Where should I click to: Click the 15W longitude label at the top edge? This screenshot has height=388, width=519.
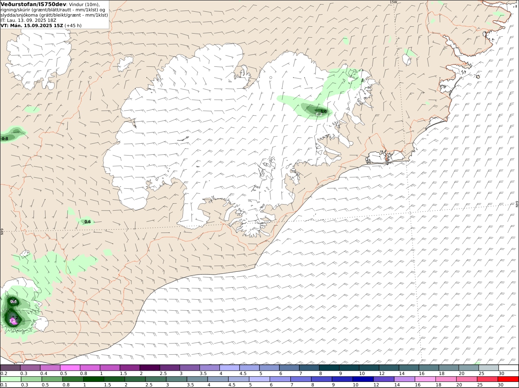click(393, 2)
